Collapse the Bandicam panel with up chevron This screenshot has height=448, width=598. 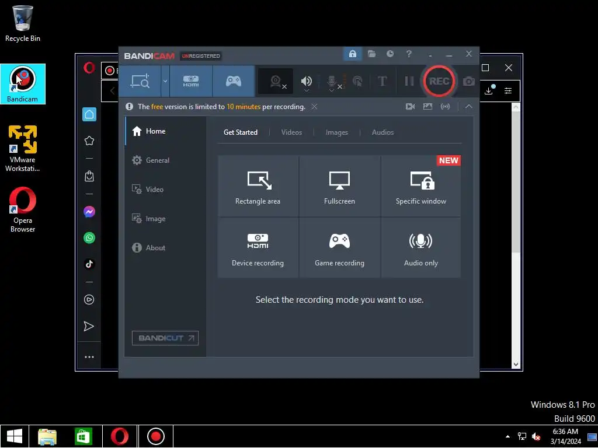(x=469, y=107)
